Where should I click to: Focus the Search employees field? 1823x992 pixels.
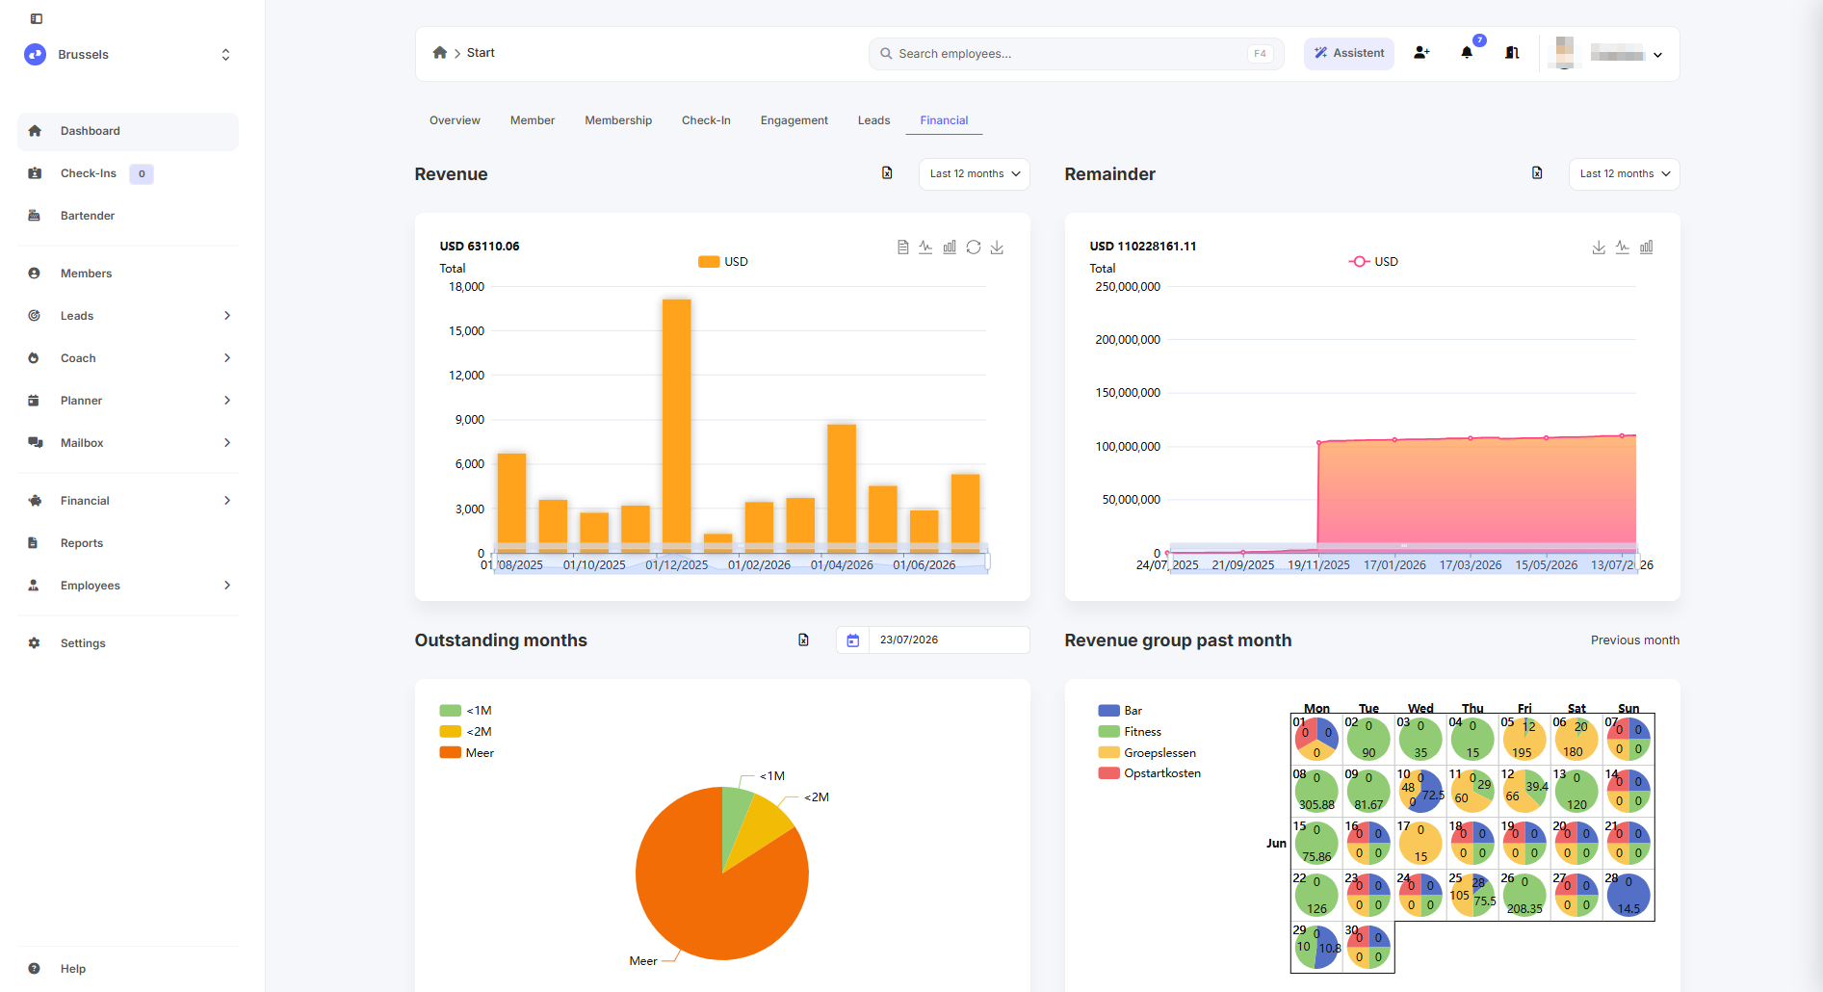click(x=1076, y=54)
